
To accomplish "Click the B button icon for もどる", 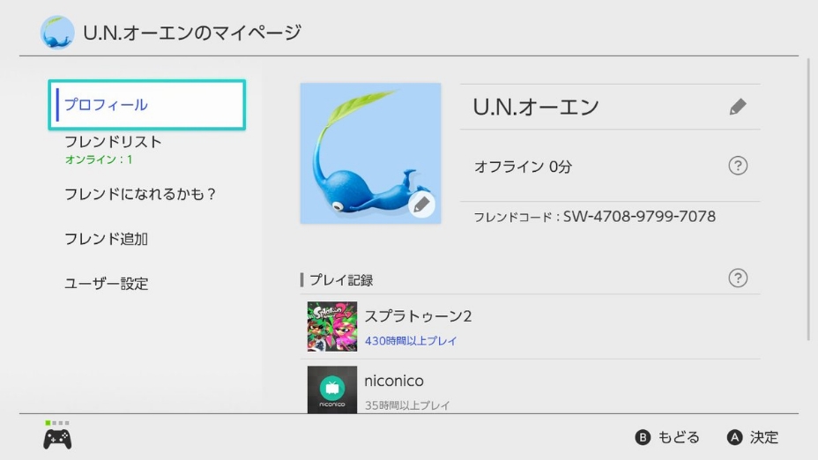I will pyautogui.click(x=643, y=437).
